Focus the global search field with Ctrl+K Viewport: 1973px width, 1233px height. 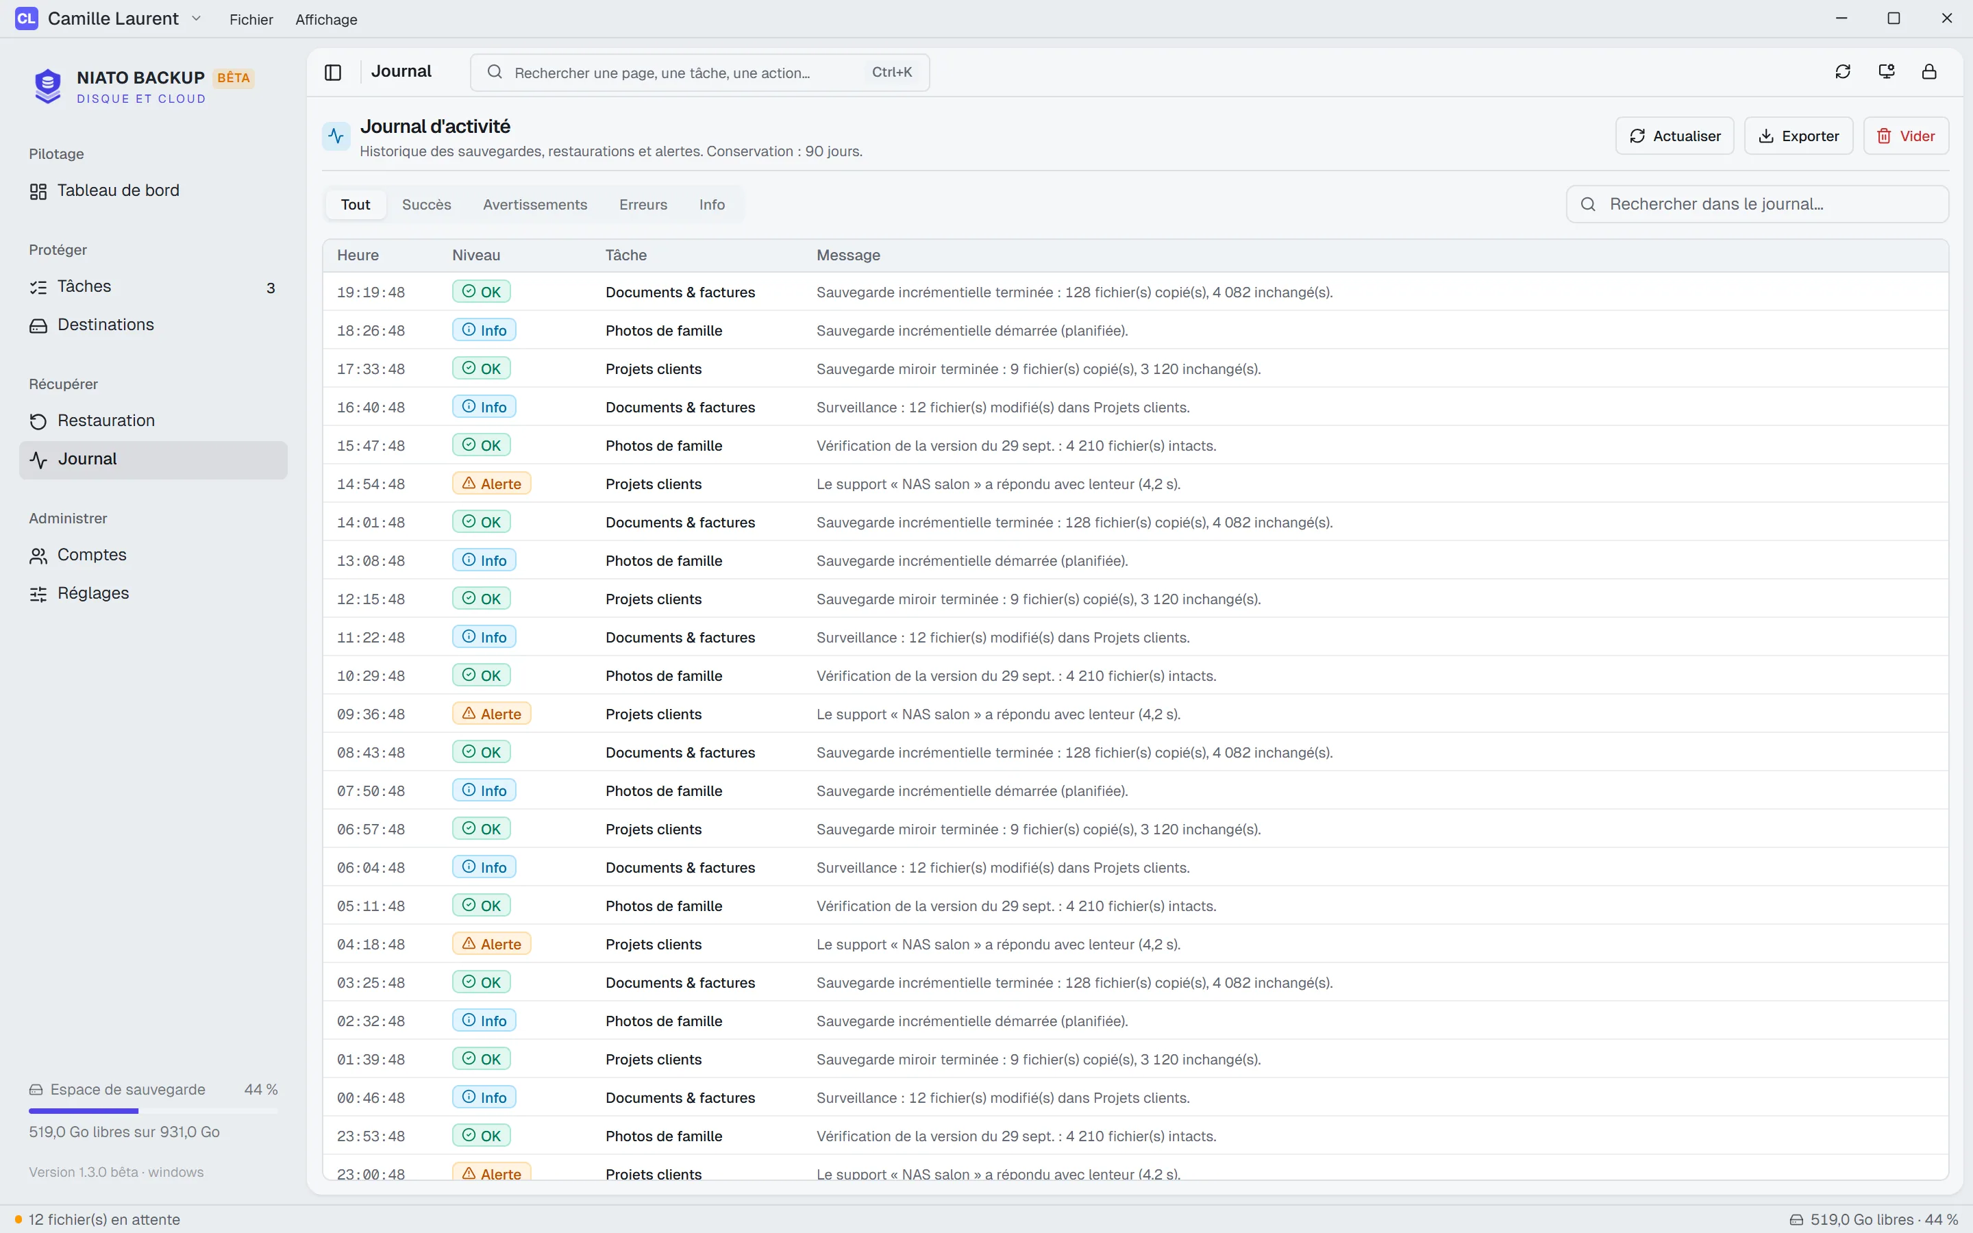coord(699,73)
